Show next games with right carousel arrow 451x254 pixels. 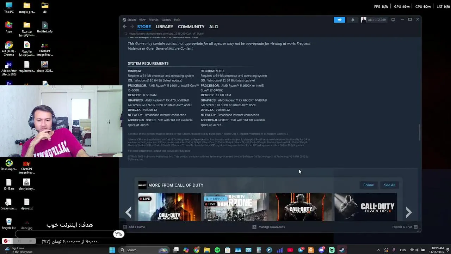[408, 212]
